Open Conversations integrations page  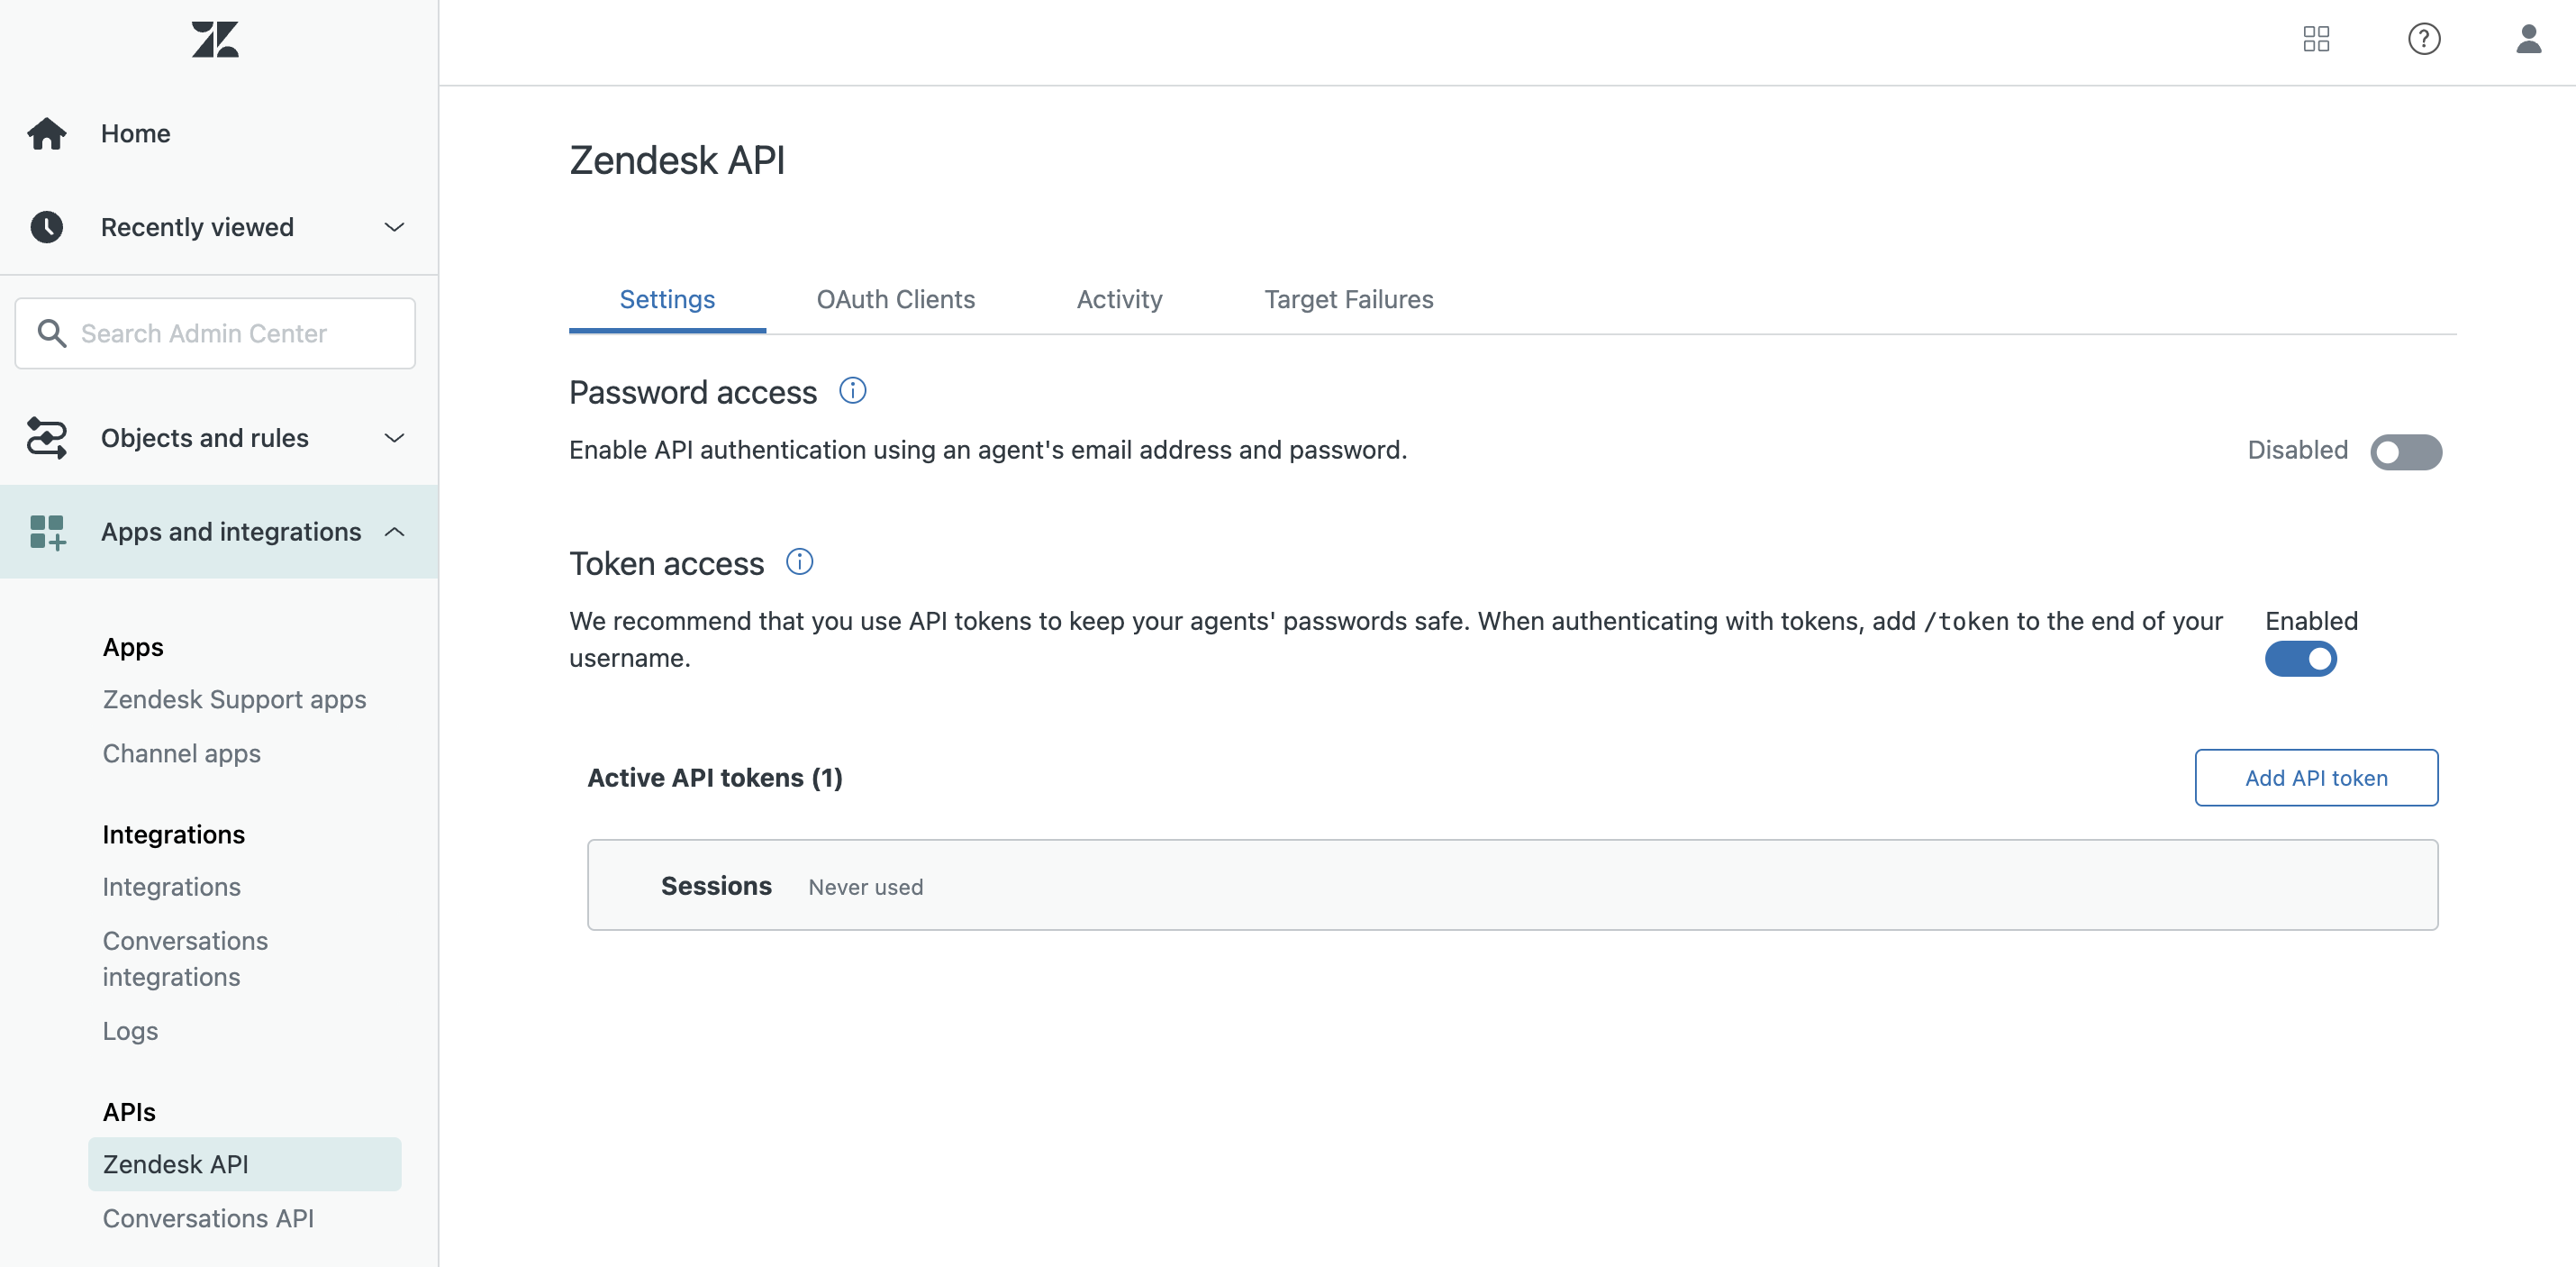(186, 959)
